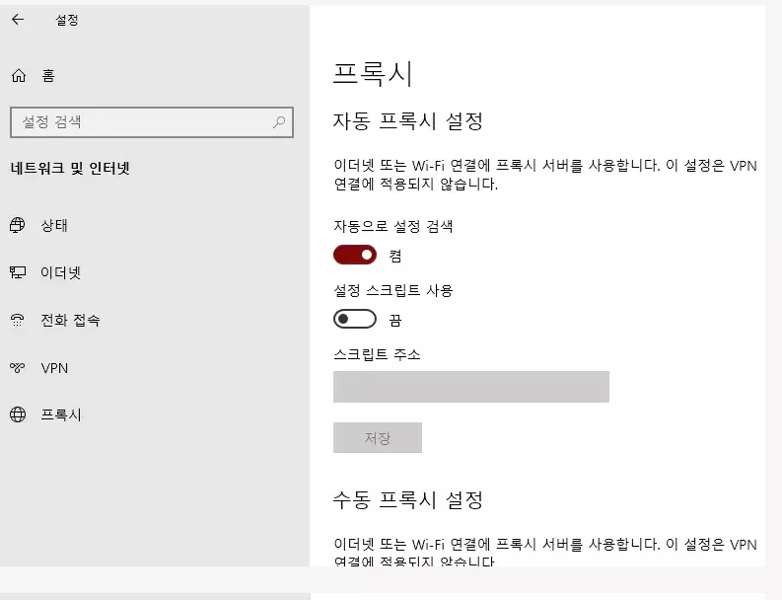Turn off 자동으로 설정 검색 toggle
The image size is (782, 600).
(355, 255)
